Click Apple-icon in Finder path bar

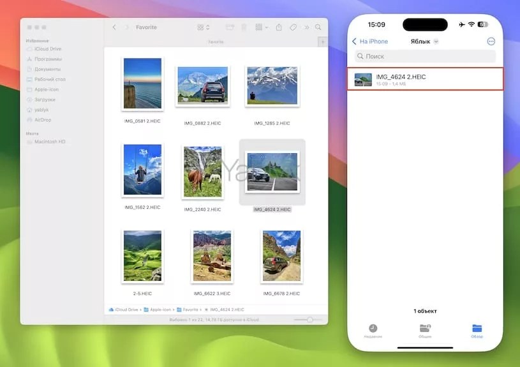coord(157,310)
